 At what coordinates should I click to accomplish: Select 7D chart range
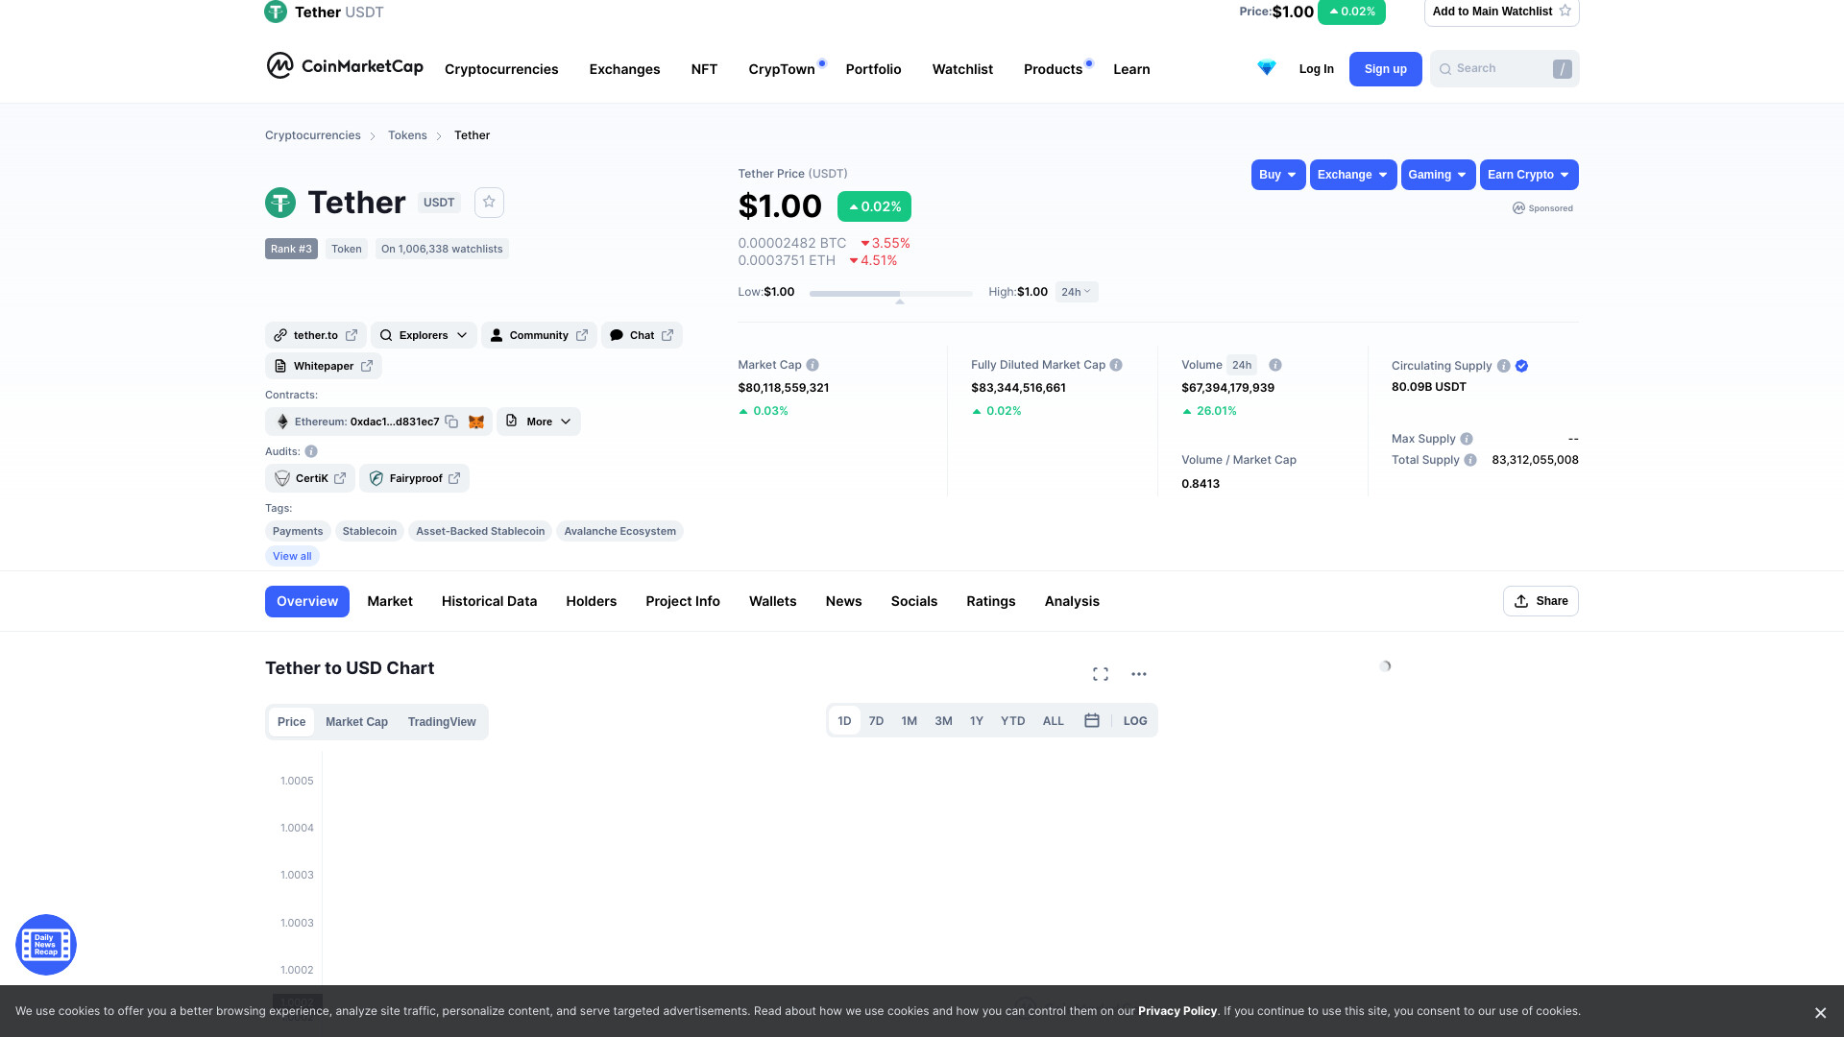(x=876, y=721)
